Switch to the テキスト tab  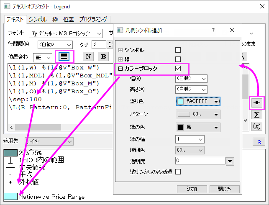(15, 19)
